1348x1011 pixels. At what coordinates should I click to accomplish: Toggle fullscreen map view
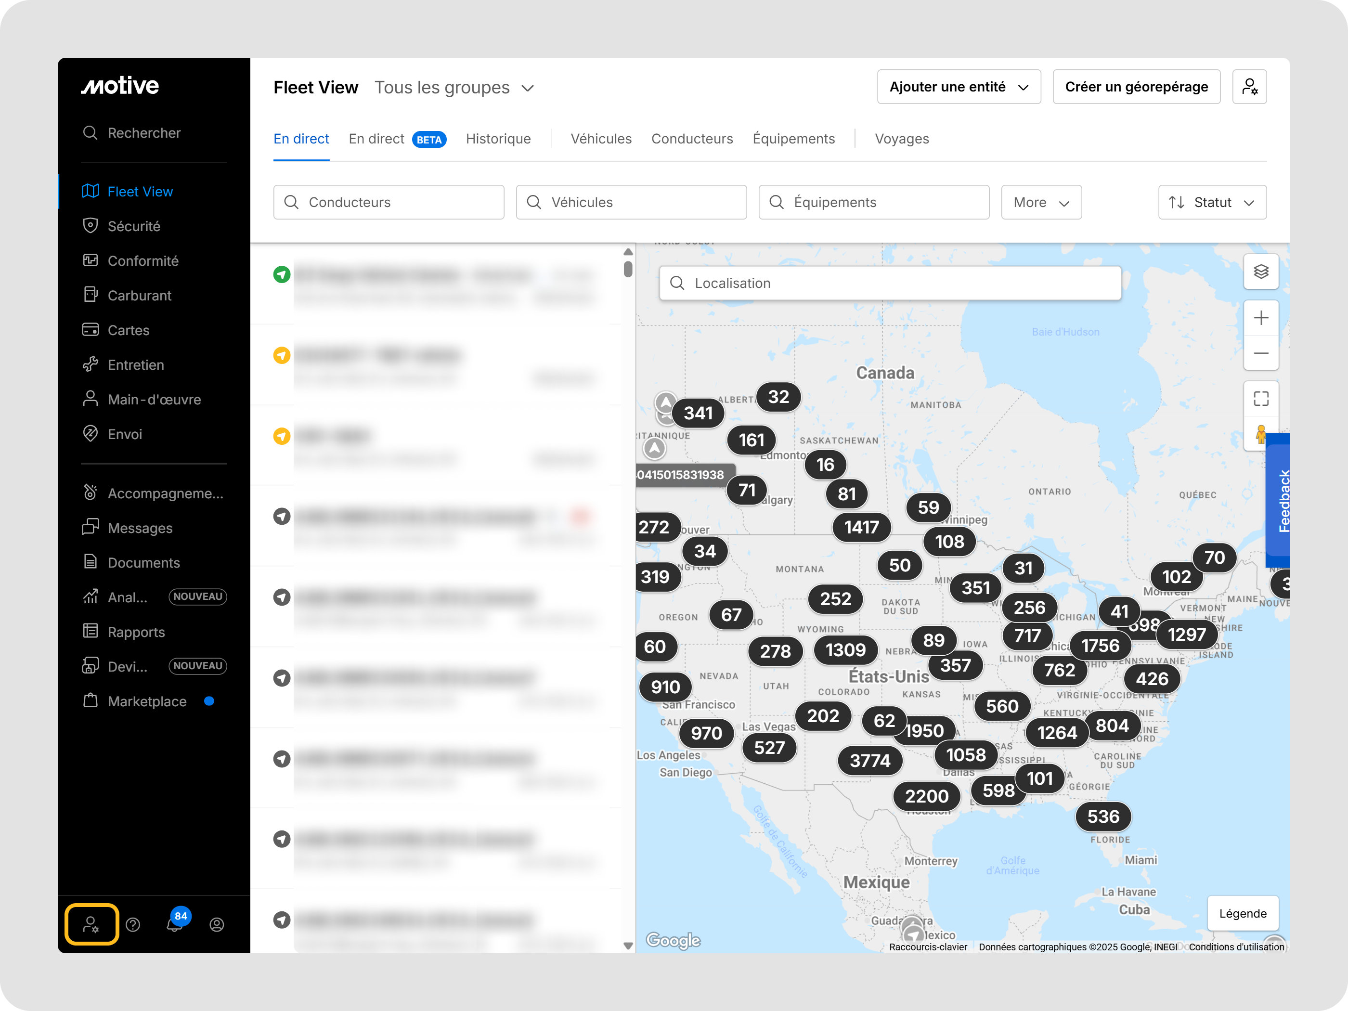click(x=1260, y=399)
